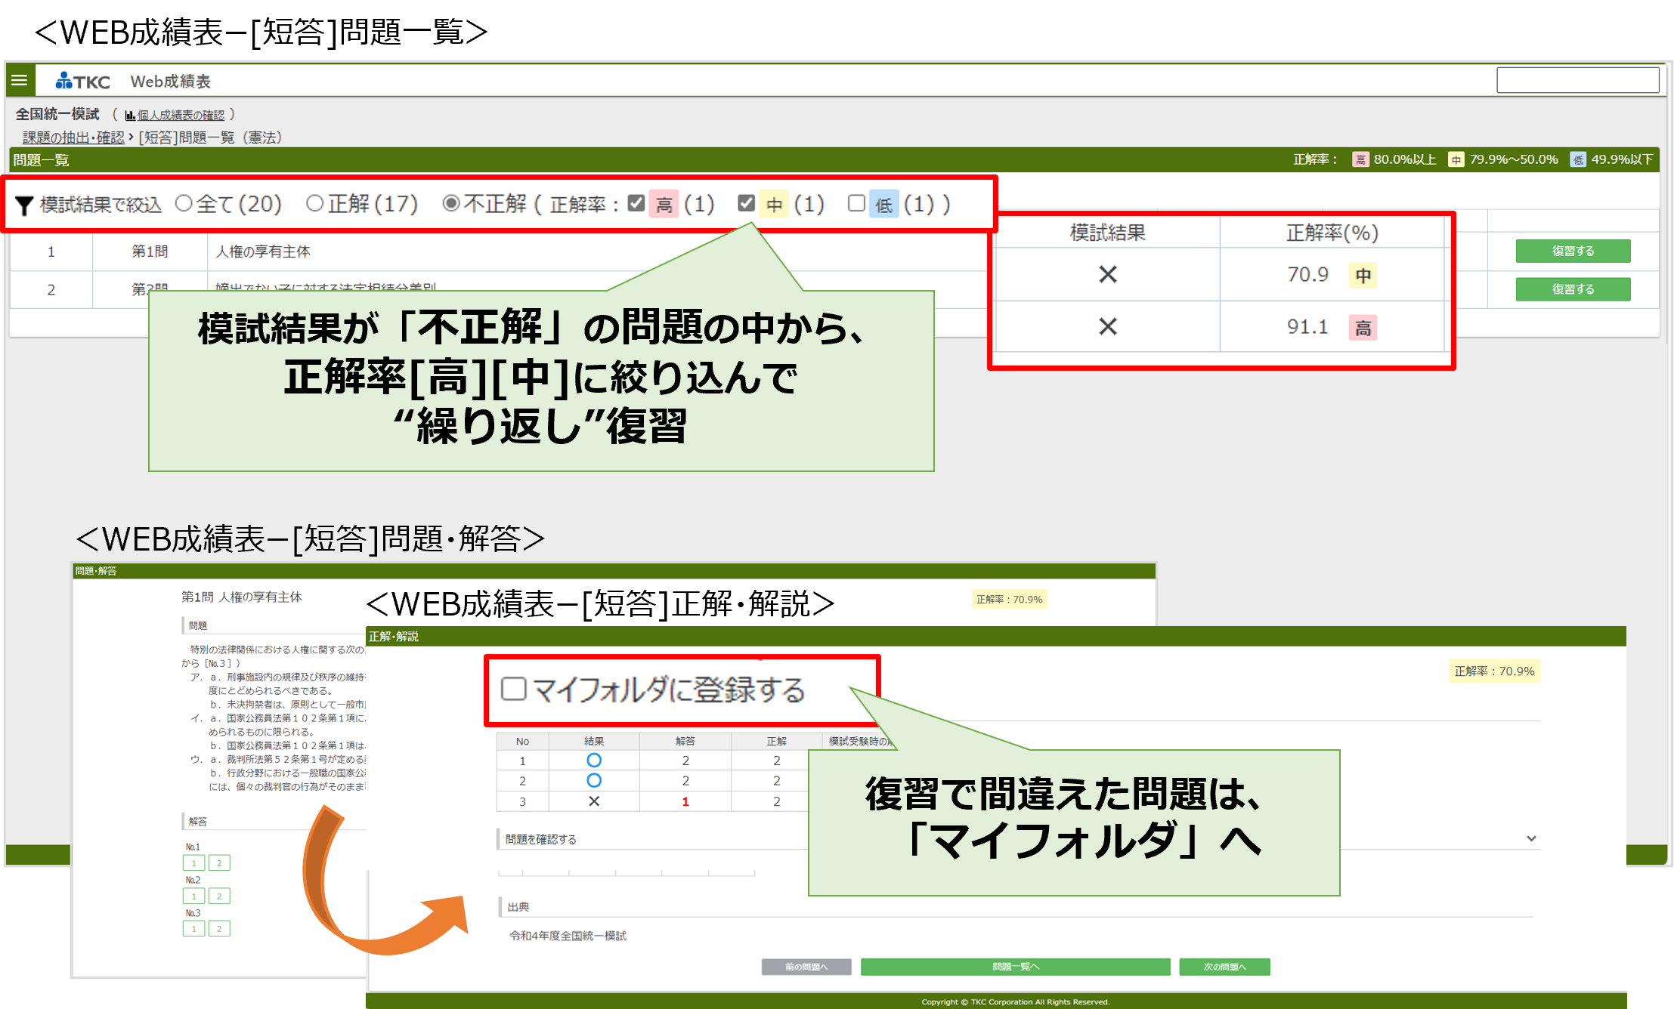This screenshot has height=1009, width=1674.
Task: Click the 次の問題へ button
Action: [x=1224, y=967]
